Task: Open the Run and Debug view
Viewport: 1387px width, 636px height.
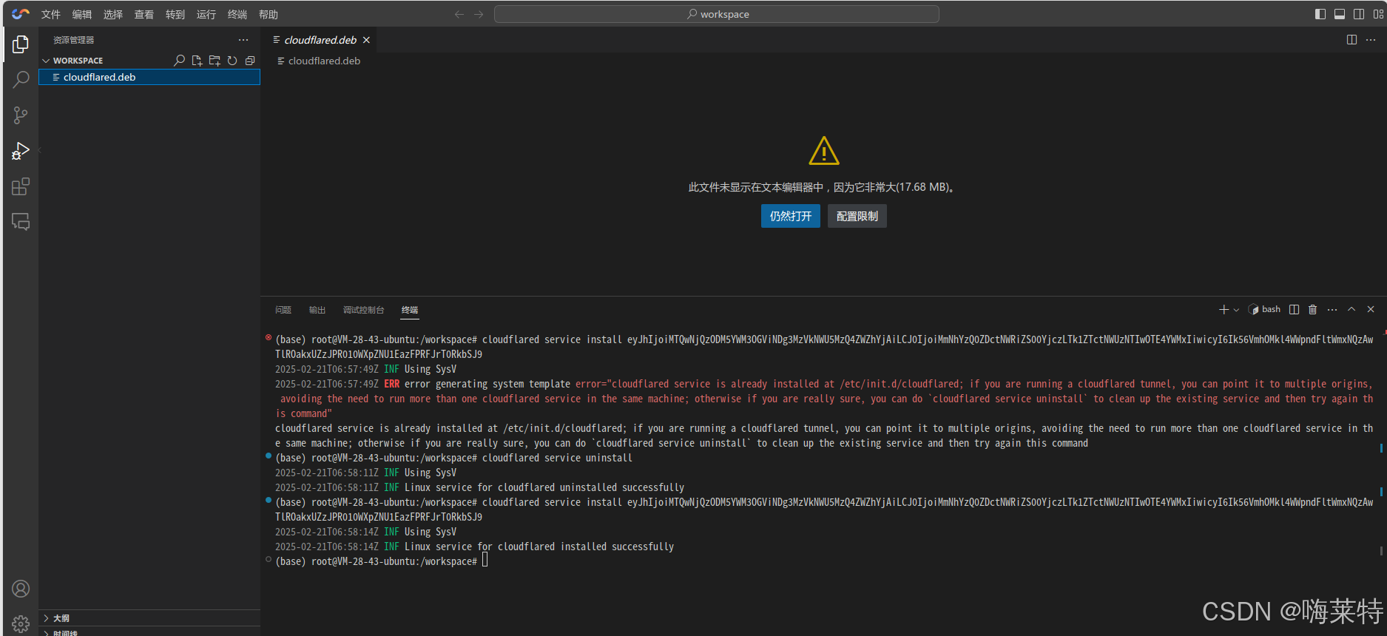Action: point(21,151)
